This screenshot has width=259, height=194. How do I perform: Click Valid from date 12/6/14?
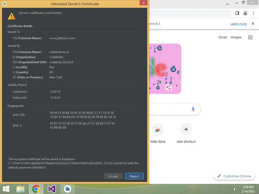(55, 91)
